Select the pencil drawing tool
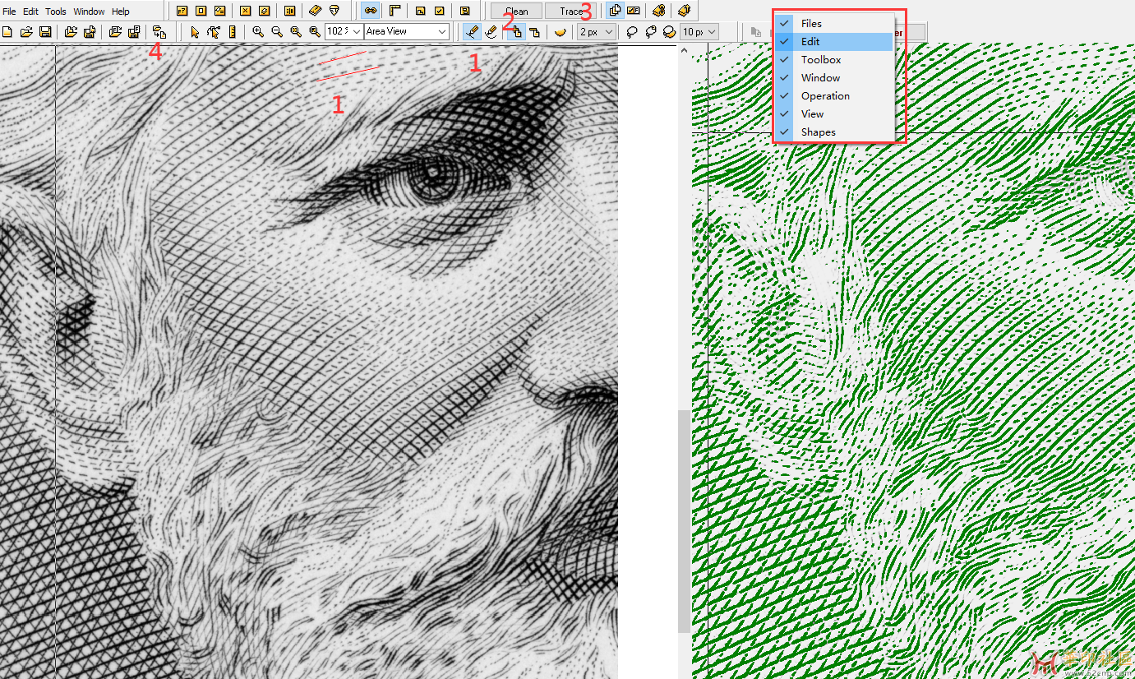 coord(472,32)
